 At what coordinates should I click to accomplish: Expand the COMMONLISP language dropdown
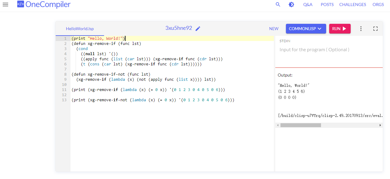pos(306,29)
